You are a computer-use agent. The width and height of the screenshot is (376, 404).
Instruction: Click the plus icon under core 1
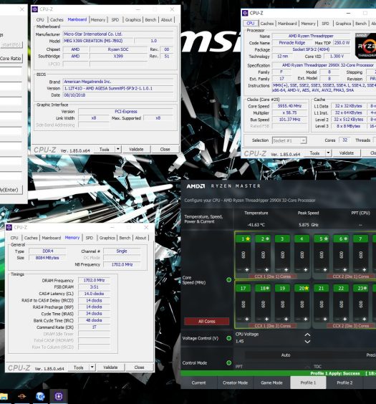point(246,270)
